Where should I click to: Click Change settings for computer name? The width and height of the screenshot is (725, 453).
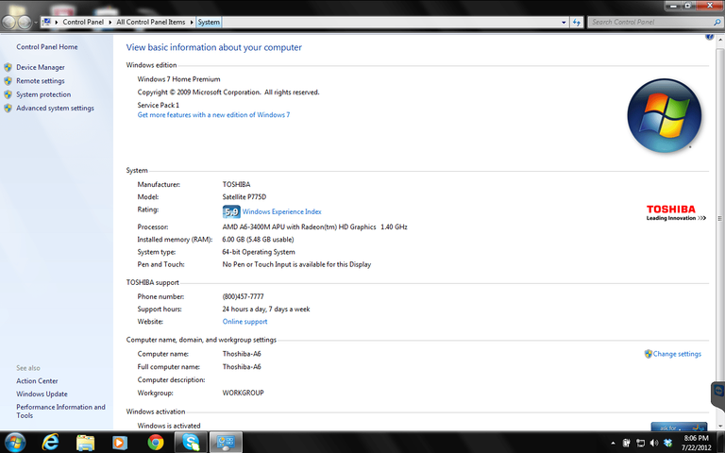tap(677, 354)
